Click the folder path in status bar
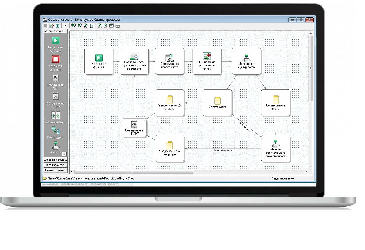The height and width of the screenshot is (250, 365). [90, 178]
